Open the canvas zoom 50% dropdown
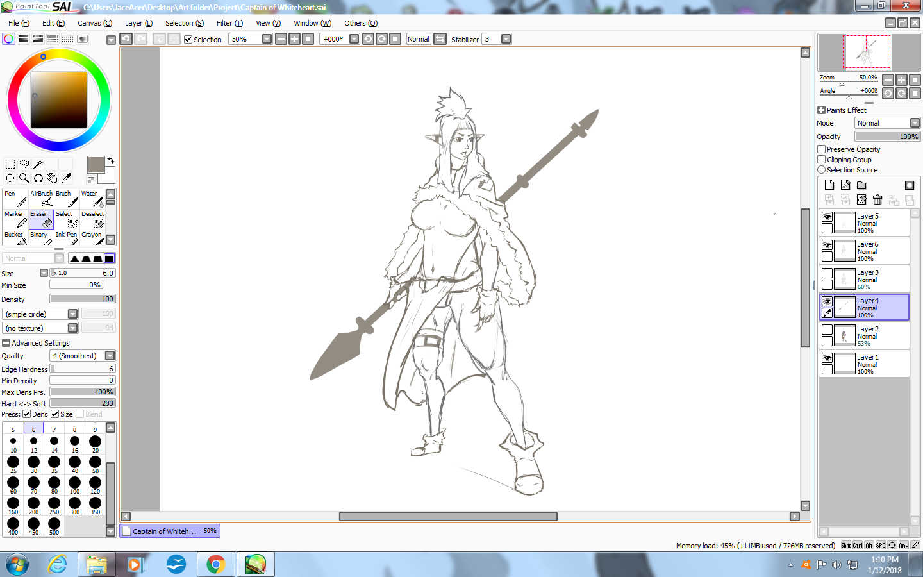This screenshot has width=923, height=577. click(x=267, y=39)
